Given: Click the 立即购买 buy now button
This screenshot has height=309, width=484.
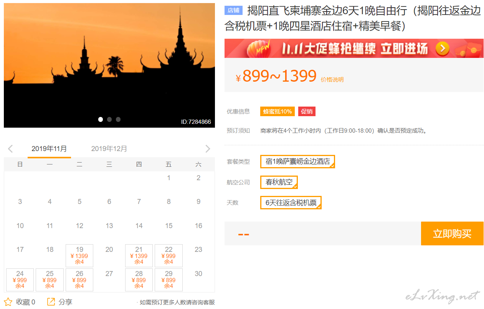Looking at the screenshot, I should [x=452, y=233].
